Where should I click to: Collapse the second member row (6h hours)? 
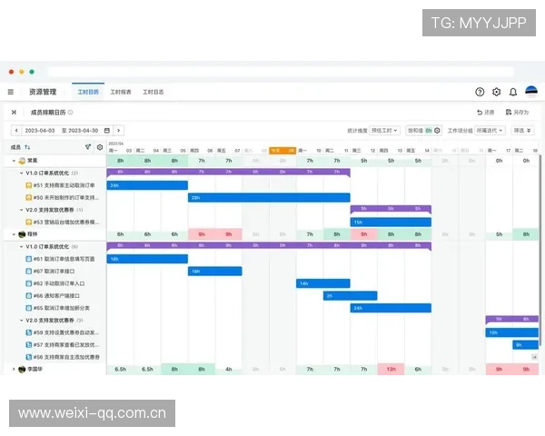[14, 234]
